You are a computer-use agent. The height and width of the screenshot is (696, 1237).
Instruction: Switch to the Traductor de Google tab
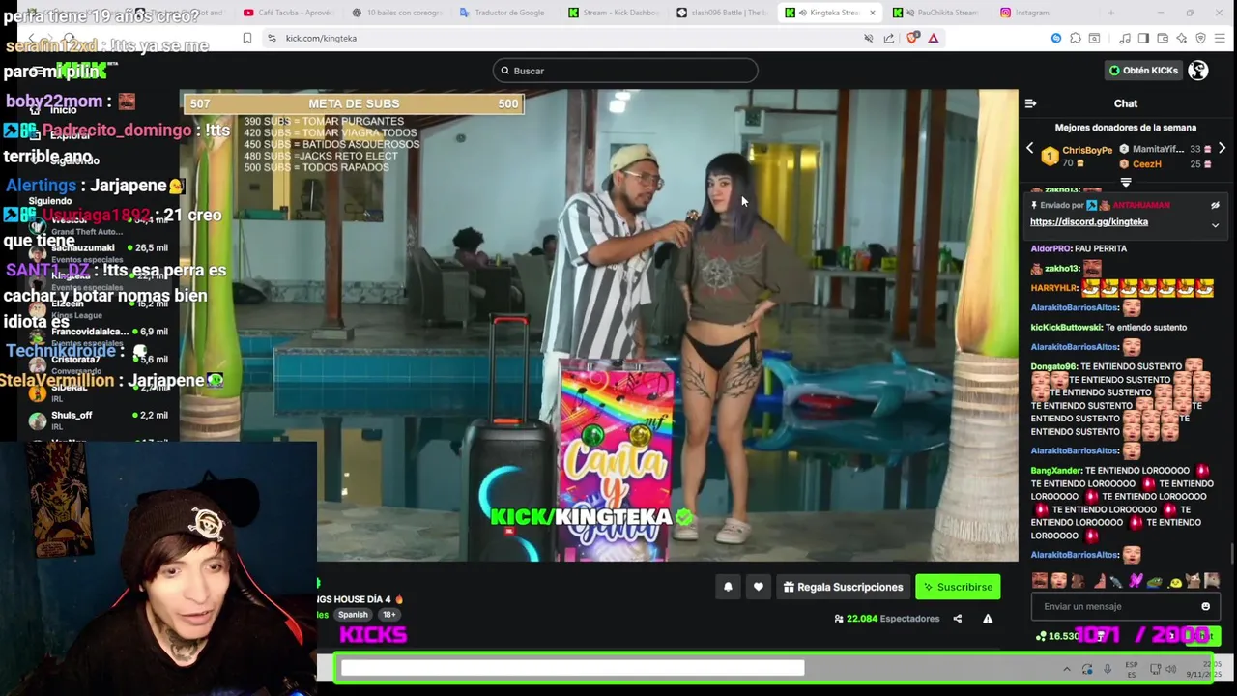pos(508,13)
